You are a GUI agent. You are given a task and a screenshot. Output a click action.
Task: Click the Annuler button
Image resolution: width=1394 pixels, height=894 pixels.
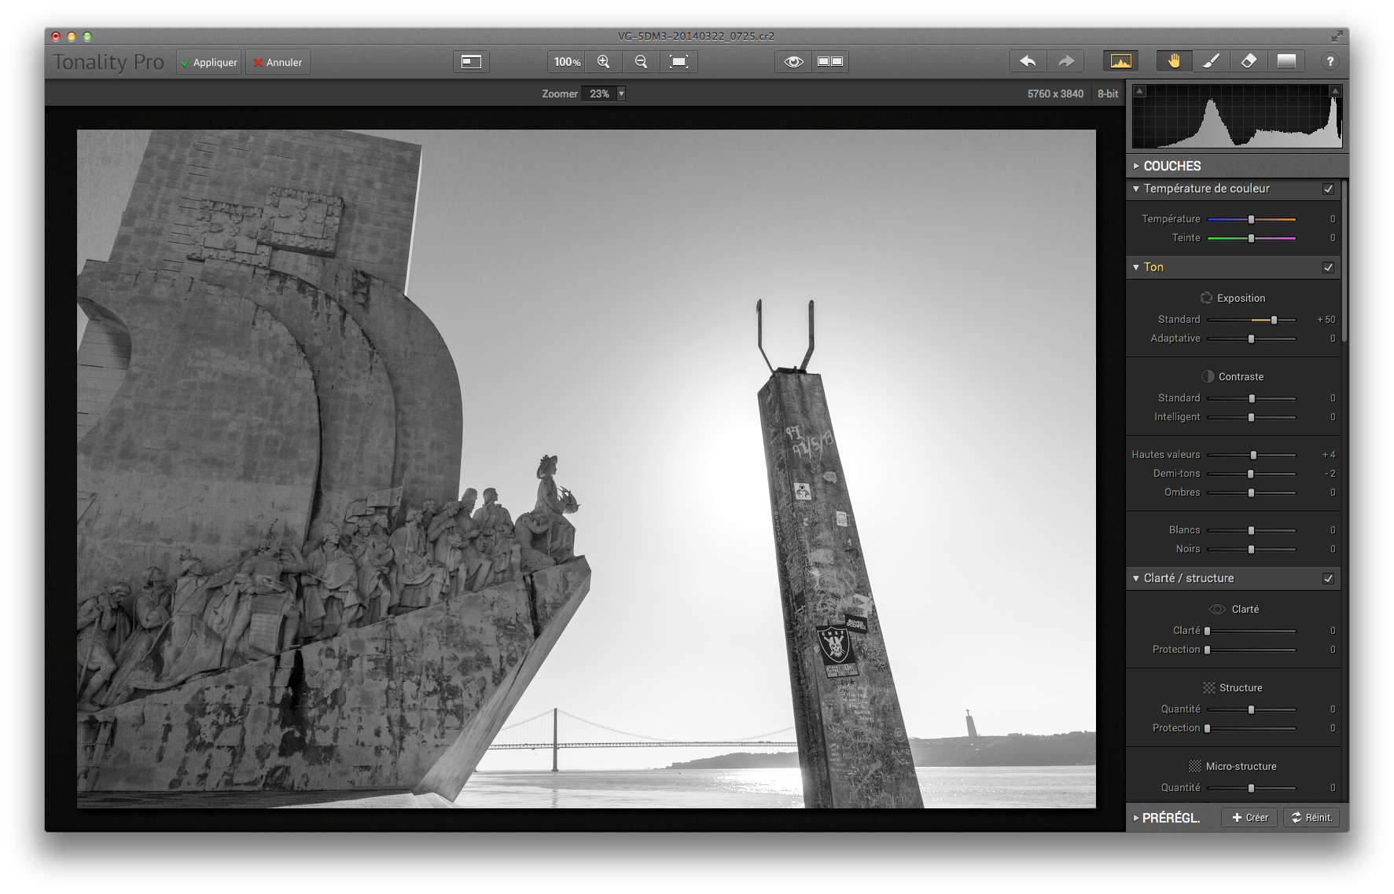pos(278,62)
